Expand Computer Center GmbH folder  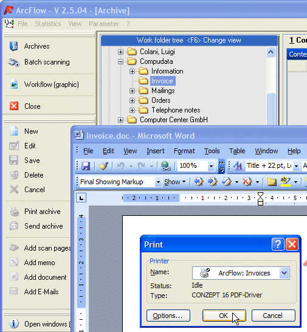tap(121, 120)
